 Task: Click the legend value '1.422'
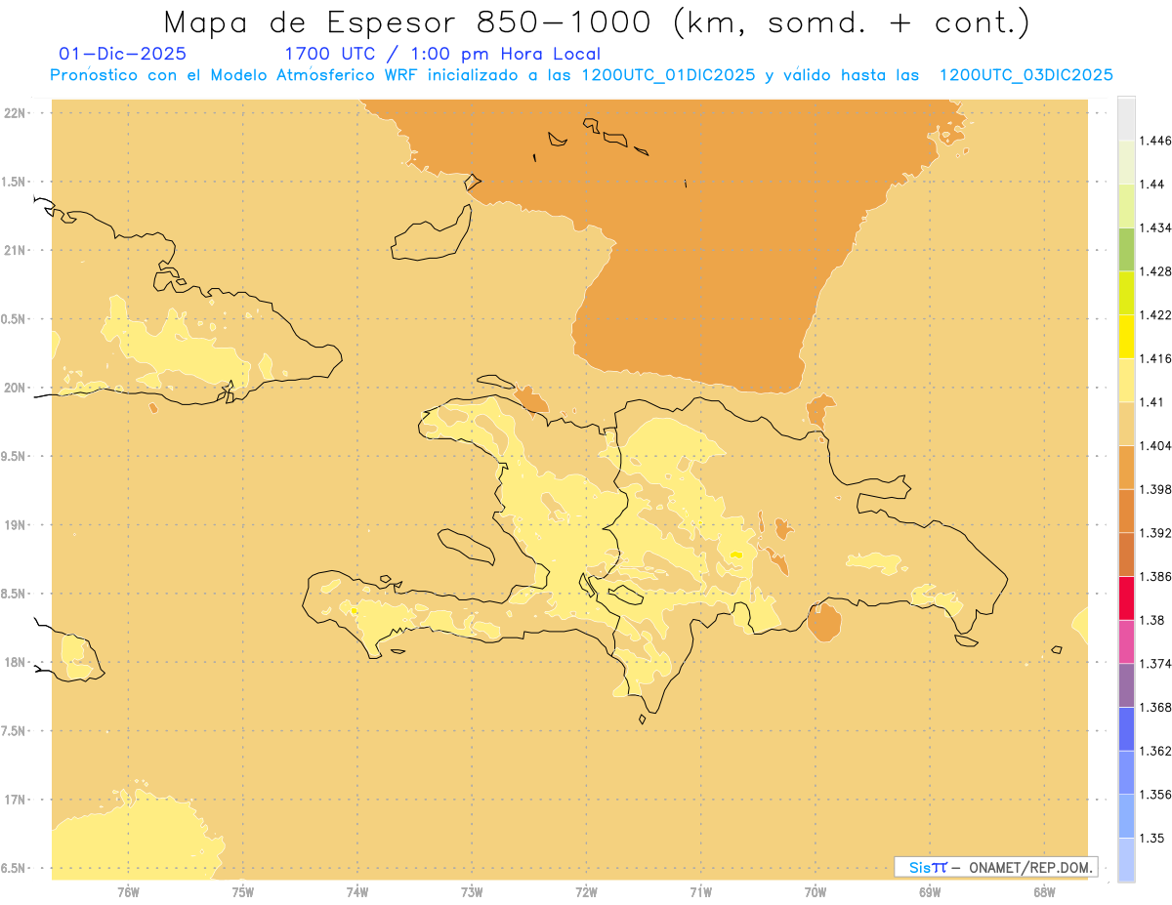[1155, 314]
